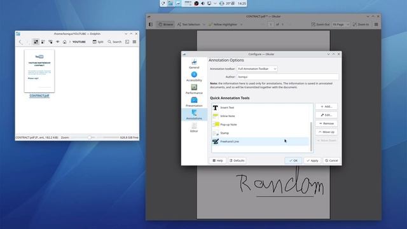Image resolution: width=407 pixels, height=229 pixels.
Task: Select the CONTRACT.pdf thumbnail in Dolphin
Action: click(x=39, y=71)
